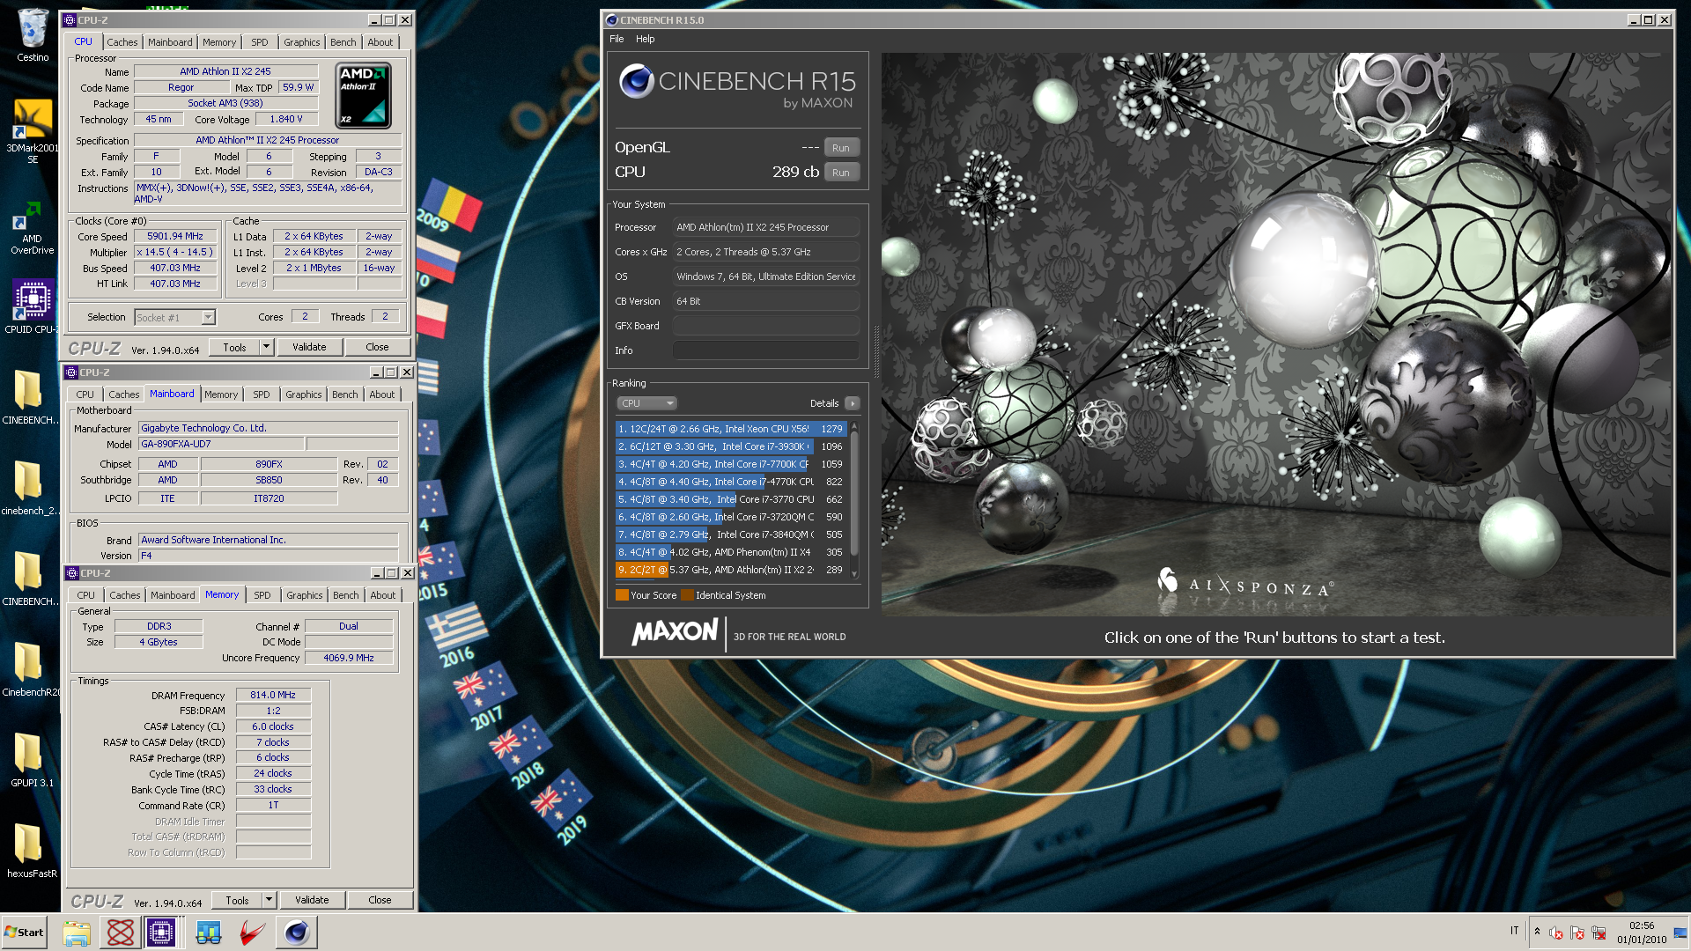The height and width of the screenshot is (951, 1691).
Task: Select ranking row 3 Intel Core i7-7700K
Action: click(731, 464)
